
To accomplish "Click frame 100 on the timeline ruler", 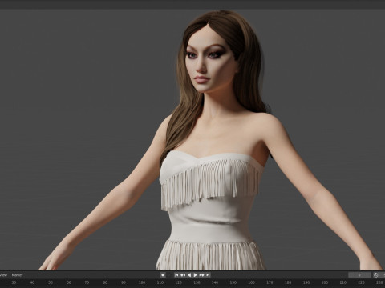I will 142,282.
